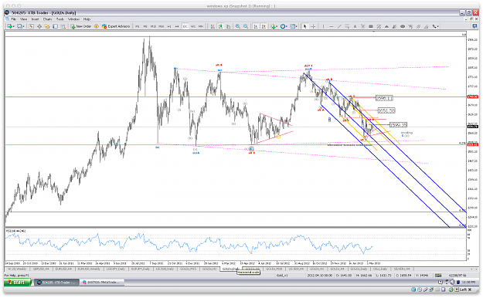Select the horizontal line drawing tool
Image resolution: width=483 pixels, height=298 pixels.
[332, 26]
